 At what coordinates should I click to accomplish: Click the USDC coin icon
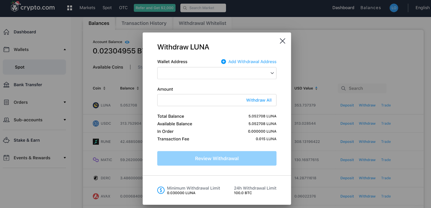pos(96,123)
